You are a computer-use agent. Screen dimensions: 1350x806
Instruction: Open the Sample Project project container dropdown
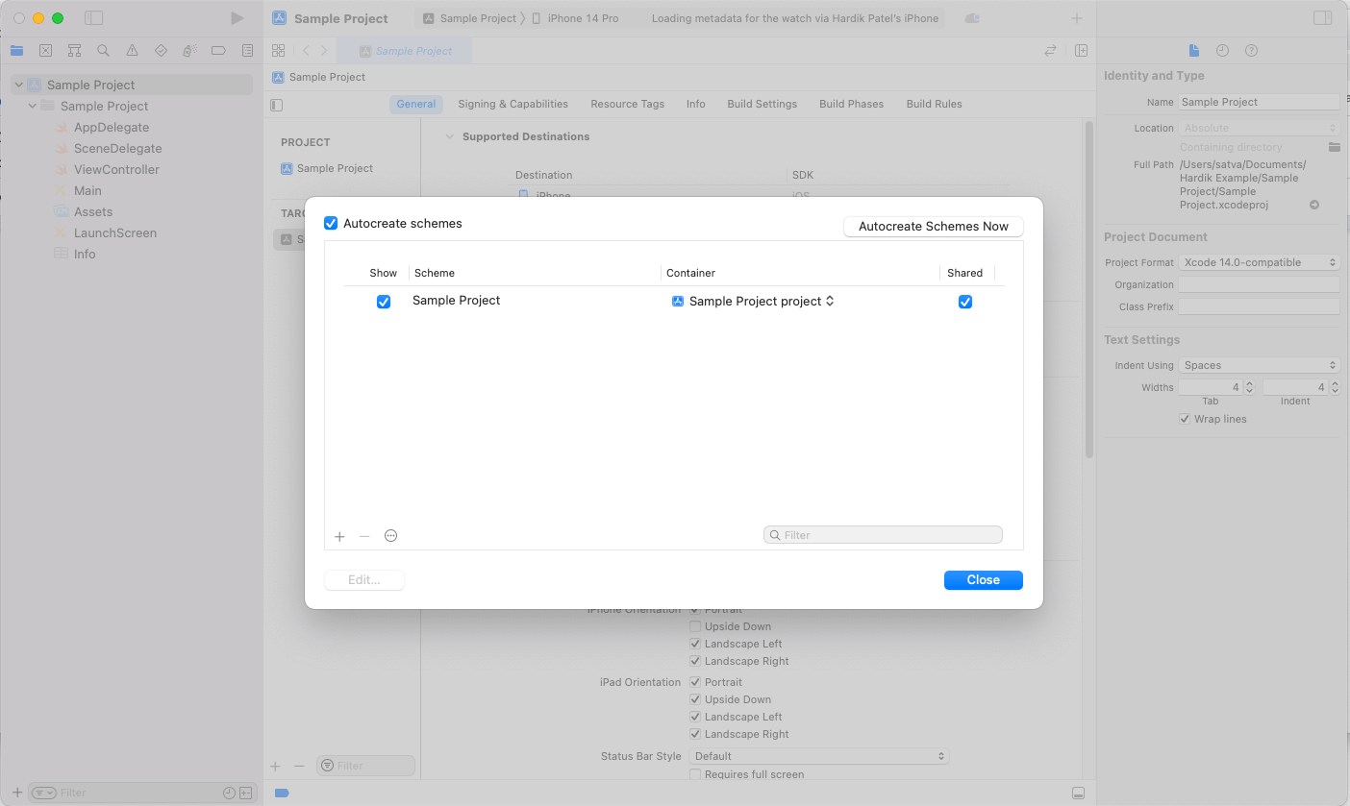(753, 301)
